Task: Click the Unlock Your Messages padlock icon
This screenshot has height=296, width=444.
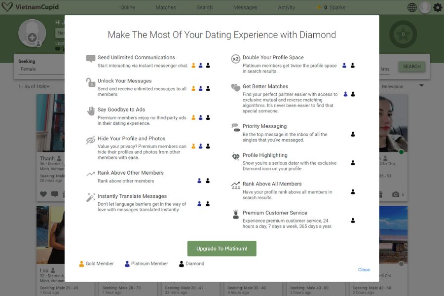Action: [90, 82]
